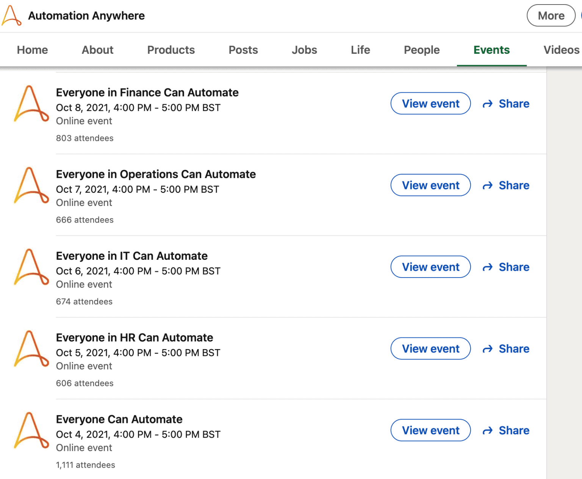Open the People tab
582x479 pixels.
(x=422, y=50)
